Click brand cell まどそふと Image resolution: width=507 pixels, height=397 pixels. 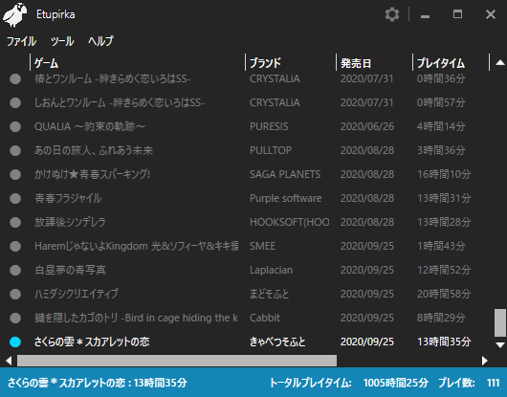[x=269, y=295]
